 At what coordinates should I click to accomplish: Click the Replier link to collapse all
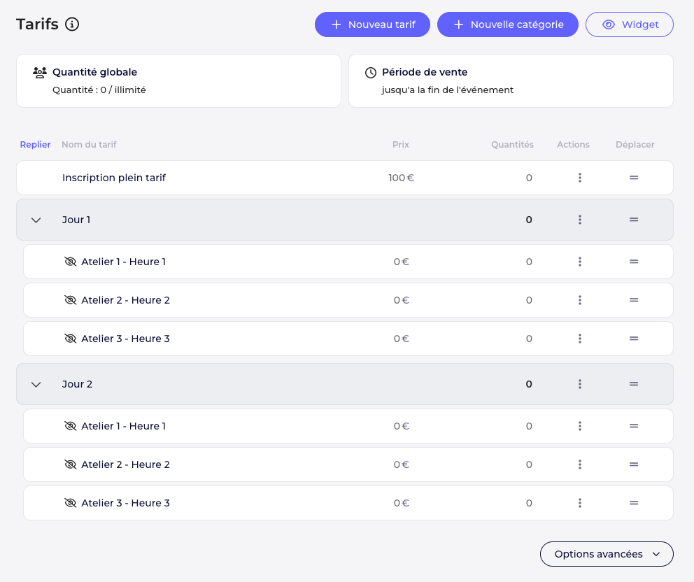point(35,145)
